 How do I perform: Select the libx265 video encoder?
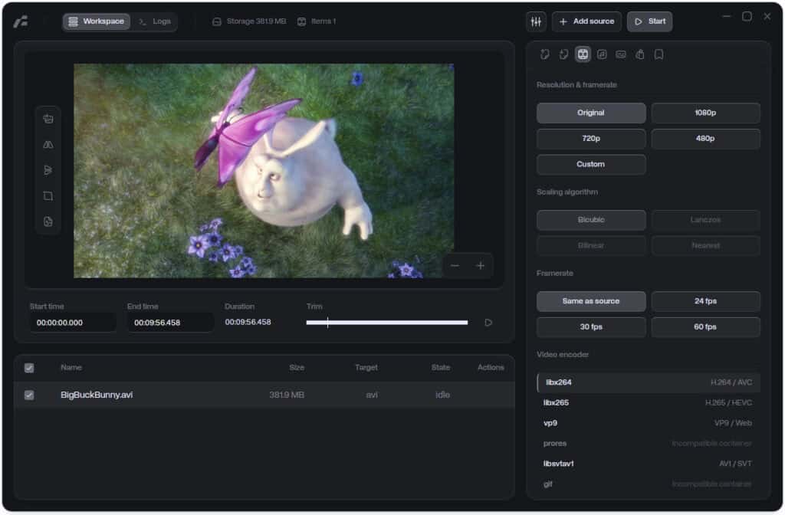(x=649, y=403)
